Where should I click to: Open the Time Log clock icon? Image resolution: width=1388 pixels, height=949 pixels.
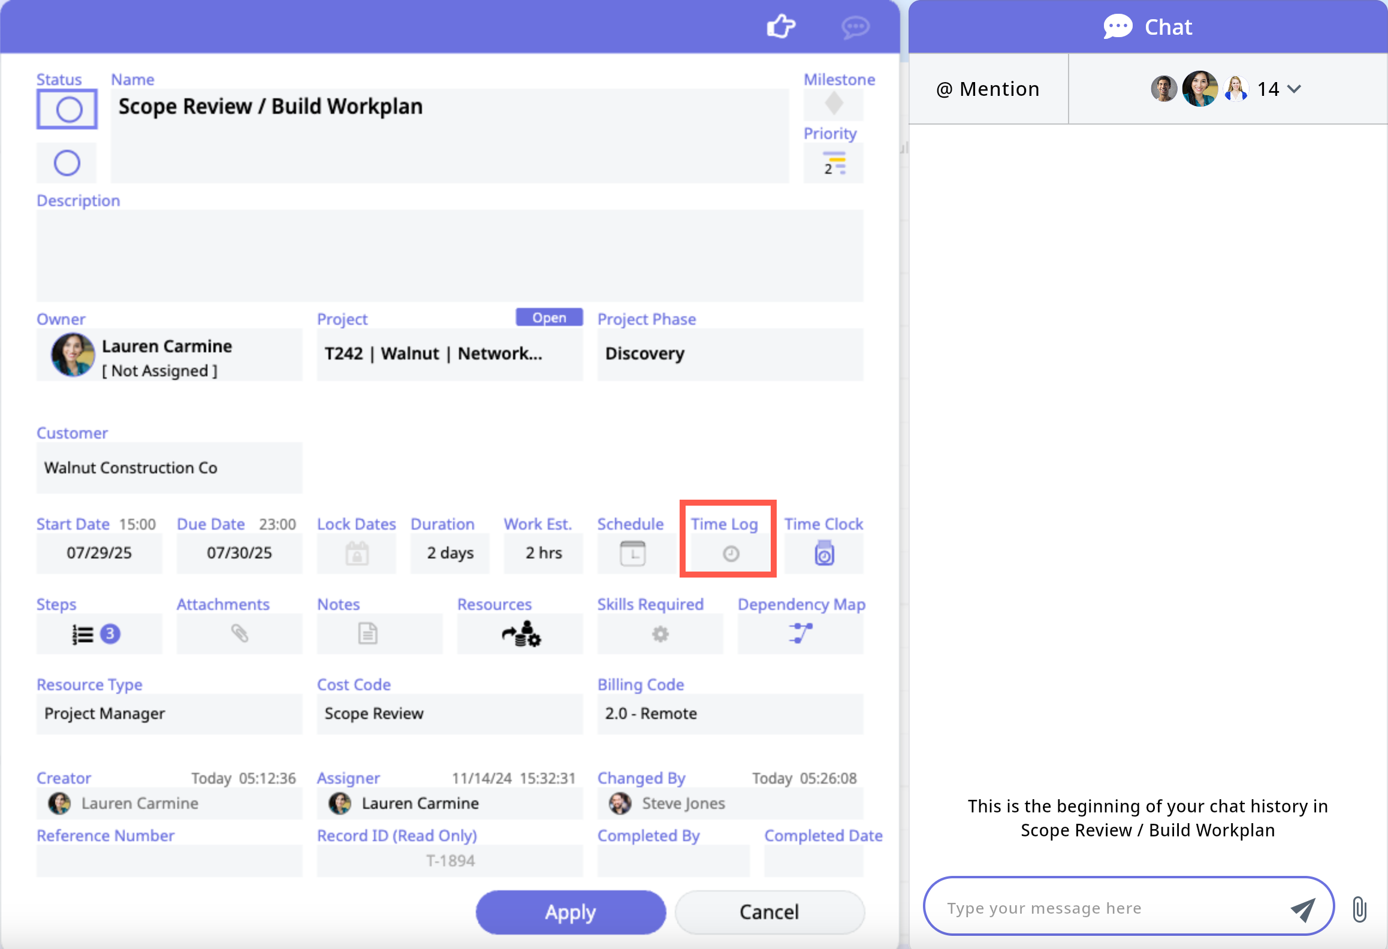click(730, 554)
